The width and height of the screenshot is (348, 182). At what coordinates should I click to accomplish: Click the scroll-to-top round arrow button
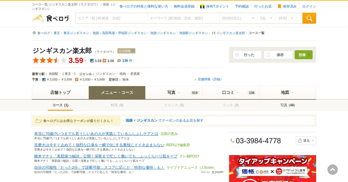click(333, 170)
